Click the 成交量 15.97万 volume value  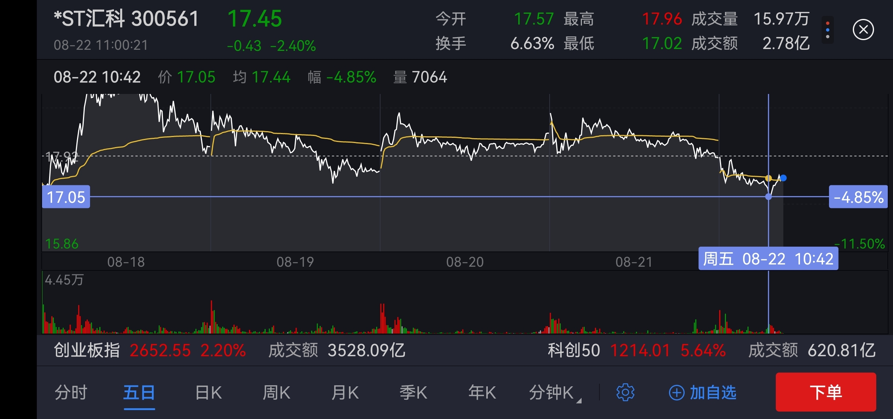(x=781, y=19)
